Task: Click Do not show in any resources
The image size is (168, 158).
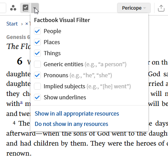Action: click(71, 124)
